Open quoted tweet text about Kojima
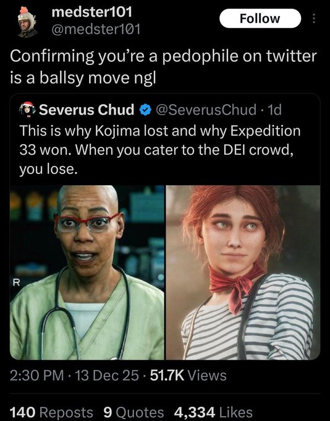 [160, 150]
